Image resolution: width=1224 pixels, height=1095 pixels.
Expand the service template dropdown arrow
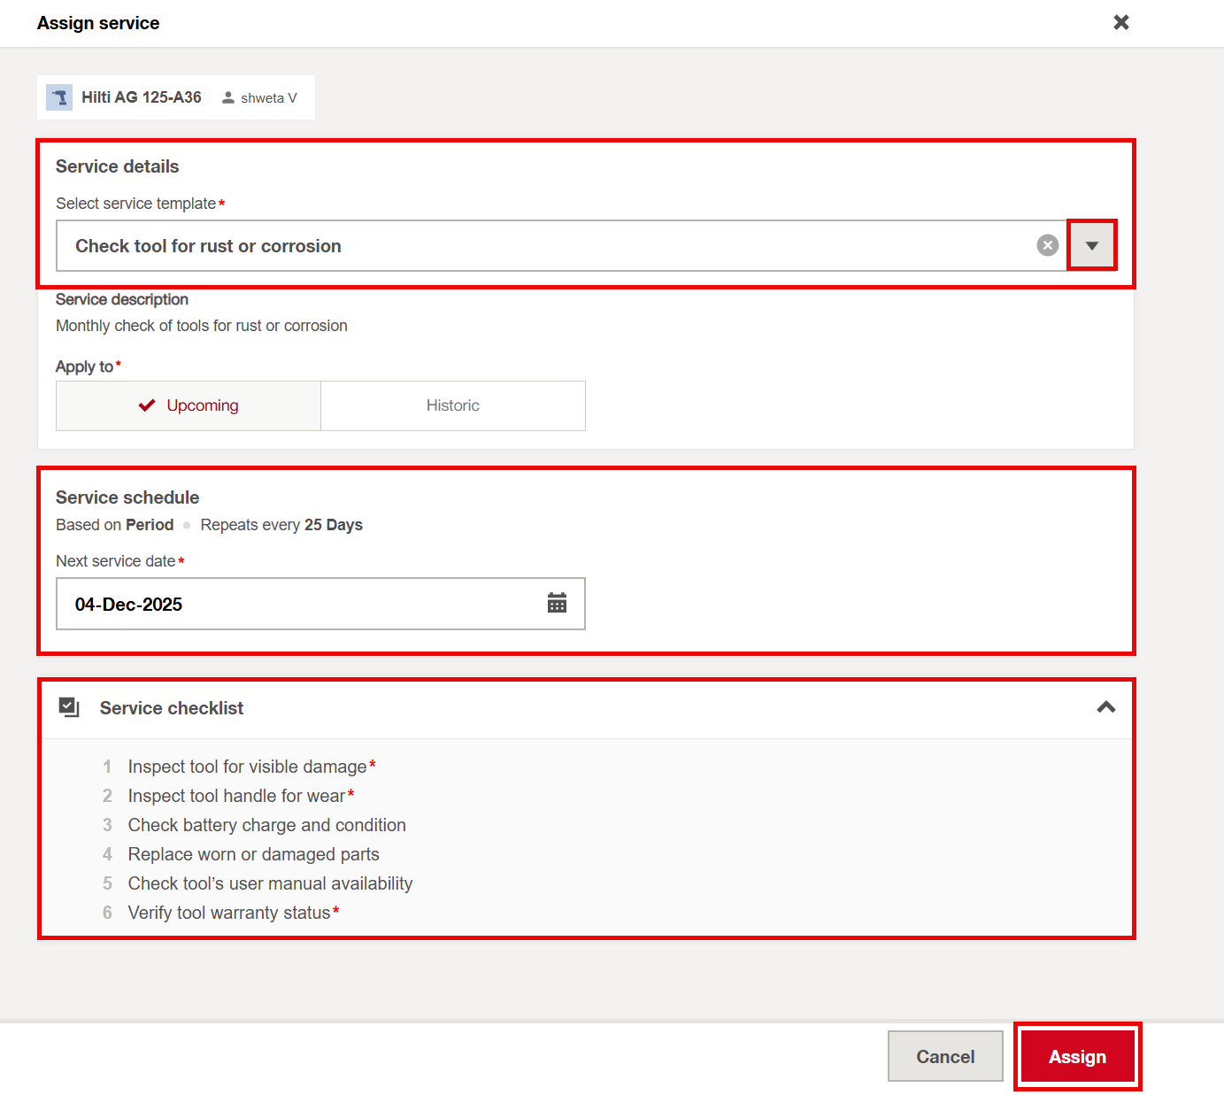1091,245
